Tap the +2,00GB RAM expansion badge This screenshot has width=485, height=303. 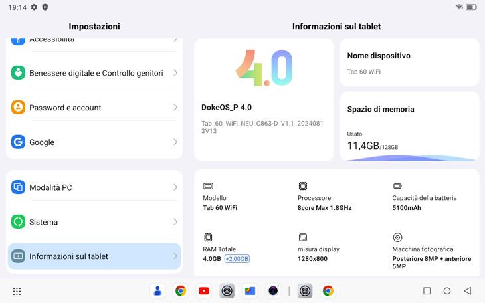(x=237, y=259)
